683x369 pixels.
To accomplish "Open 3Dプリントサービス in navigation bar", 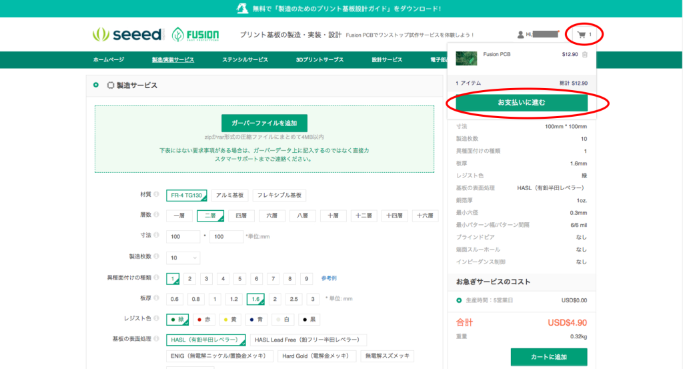I will tap(319, 60).
